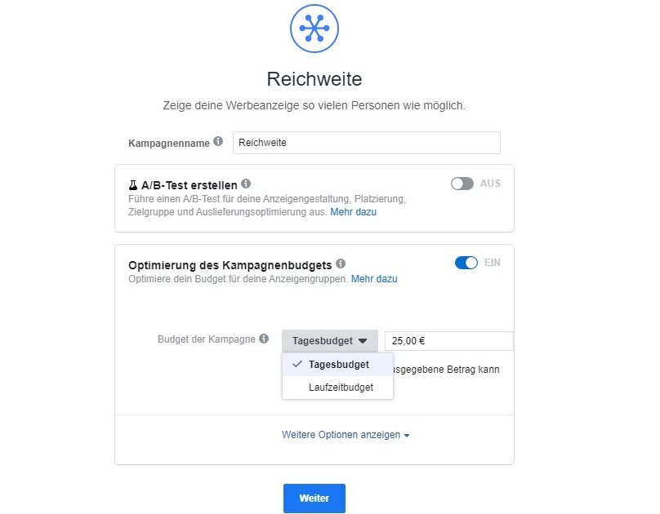Click the info icon beside Budget der Kampagne
Viewport: 660px width, 514px height.
[263, 338]
